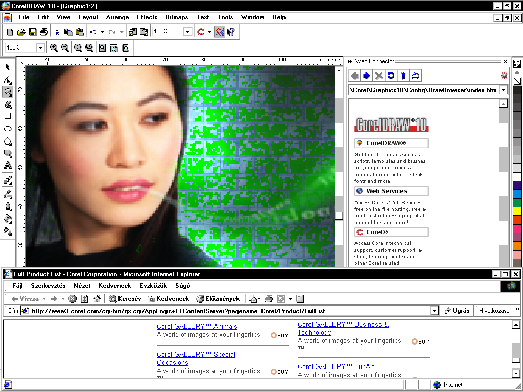This screenshot has width=523, height=392.
Task: Expand the Vissza back history dropdown
Action: [x=44, y=299]
